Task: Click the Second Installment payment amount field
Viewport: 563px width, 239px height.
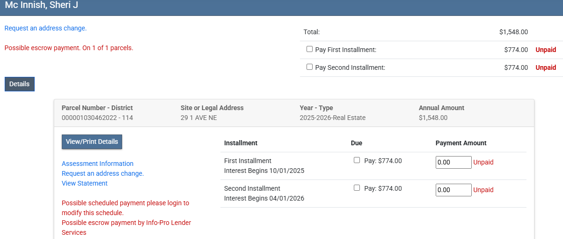Action: click(x=453, y=190)
